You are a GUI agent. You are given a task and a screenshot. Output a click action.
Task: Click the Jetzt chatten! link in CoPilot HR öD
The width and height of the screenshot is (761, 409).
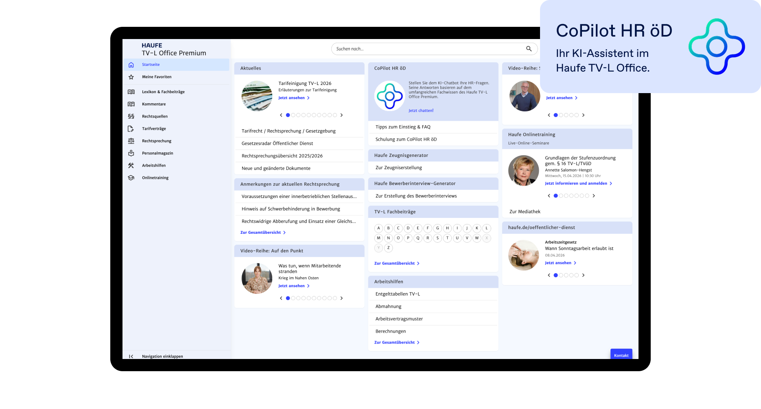tap(421, 110)
